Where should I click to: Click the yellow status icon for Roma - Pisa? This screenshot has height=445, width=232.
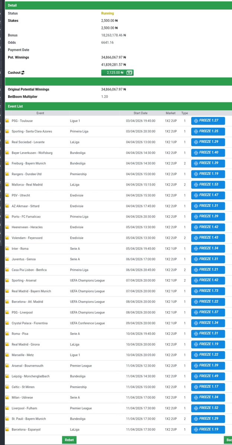[x=7, y=334]
